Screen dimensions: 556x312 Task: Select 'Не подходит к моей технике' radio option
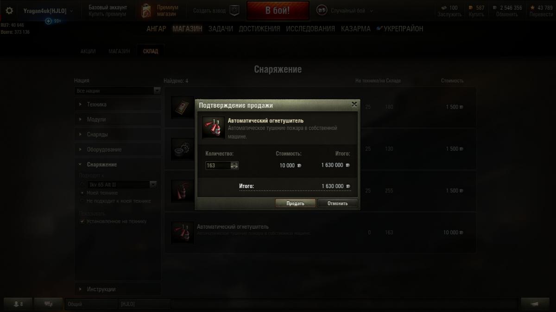[x=82, y=201]
